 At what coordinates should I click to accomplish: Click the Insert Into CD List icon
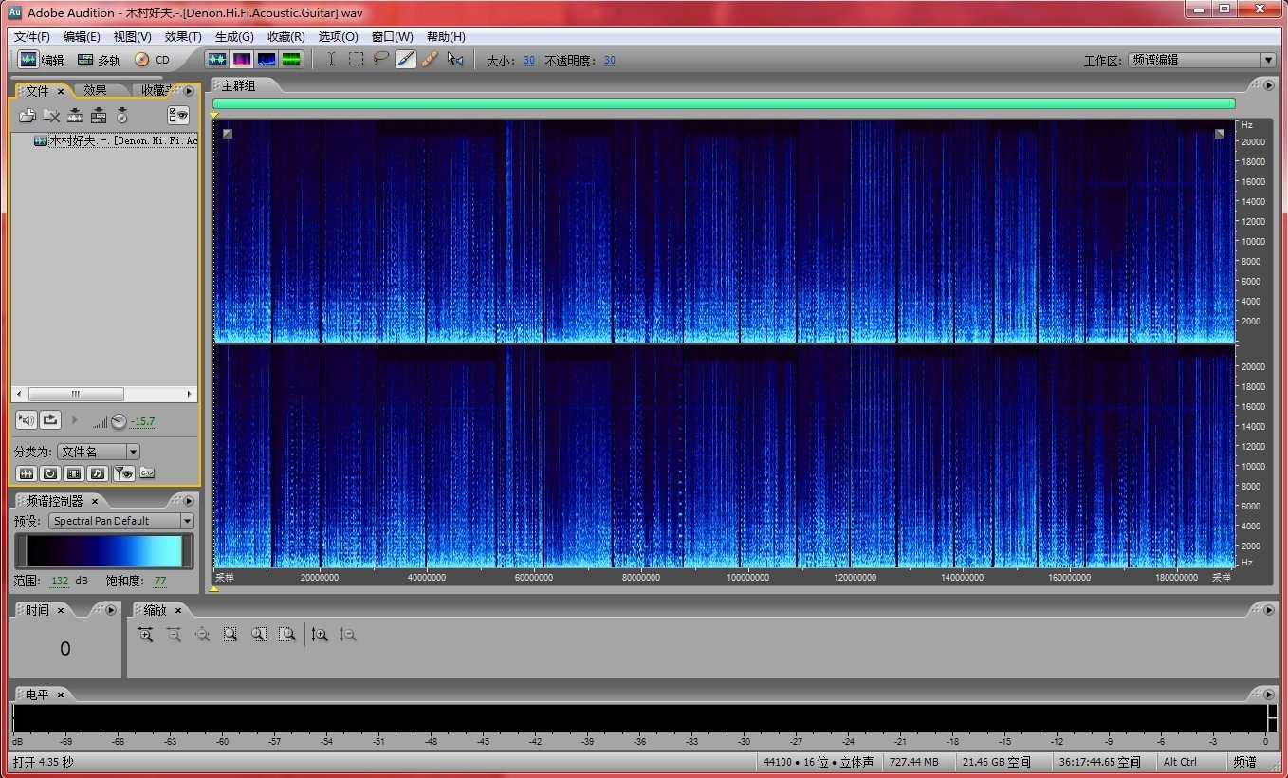pos(121,116)
